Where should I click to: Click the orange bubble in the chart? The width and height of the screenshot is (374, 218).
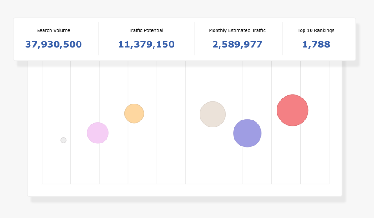coord(134,114)
